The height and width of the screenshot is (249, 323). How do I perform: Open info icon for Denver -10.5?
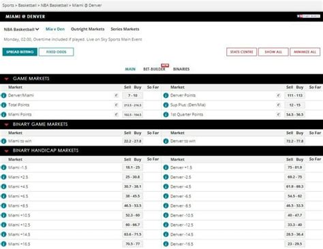pyautogui.click(x=166, y=215)
